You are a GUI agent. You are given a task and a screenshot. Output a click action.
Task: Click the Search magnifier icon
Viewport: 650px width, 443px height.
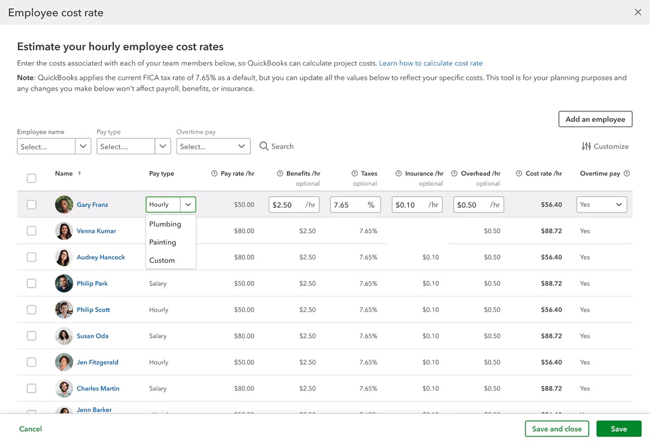[264, 146]
